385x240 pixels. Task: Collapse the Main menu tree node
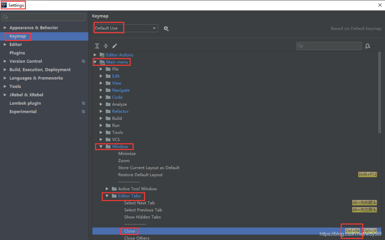pos(95,62)
